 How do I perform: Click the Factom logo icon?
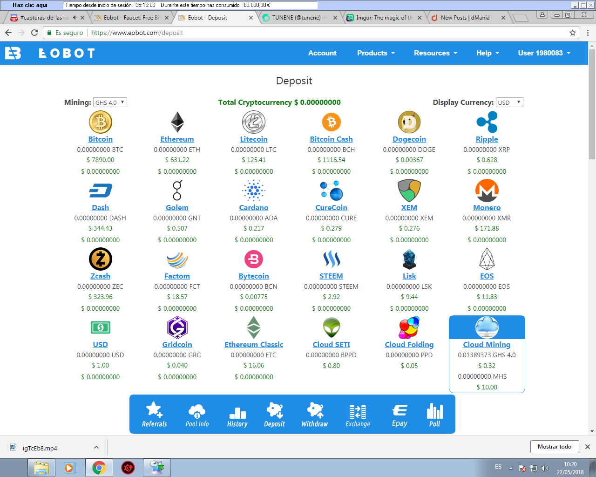pyautogui.click(x=177, y=259)
